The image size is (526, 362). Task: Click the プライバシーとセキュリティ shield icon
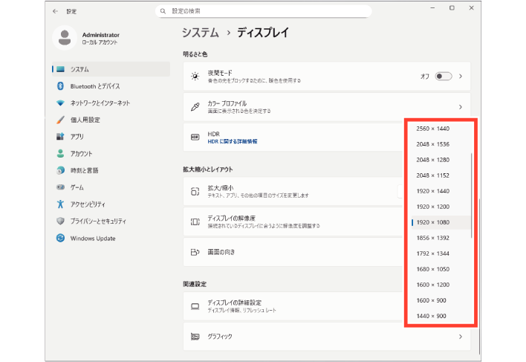61,222
